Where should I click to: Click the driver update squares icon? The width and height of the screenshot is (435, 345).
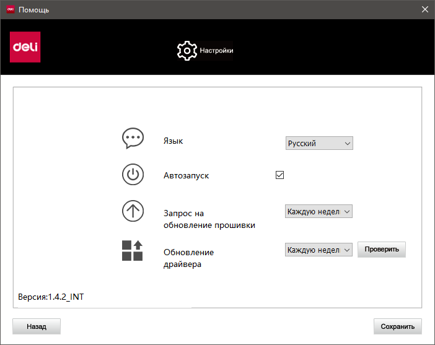click(x=133, y=251)
